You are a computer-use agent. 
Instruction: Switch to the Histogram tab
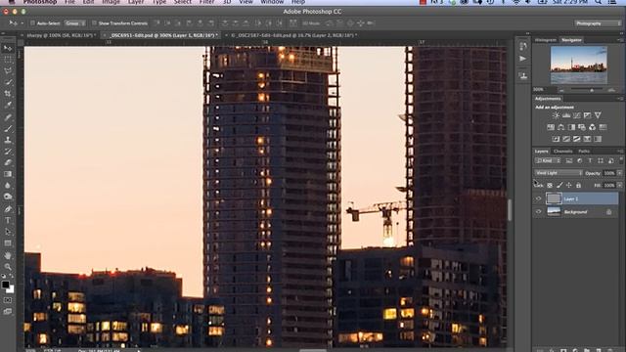click(546, 40)
